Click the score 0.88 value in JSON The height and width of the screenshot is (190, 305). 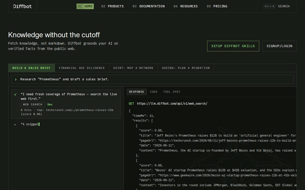tap(159, 165)
